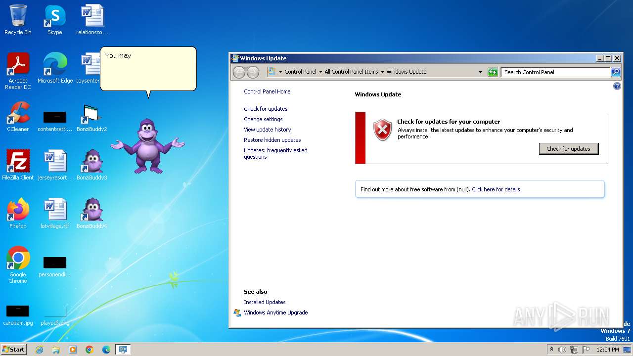
Task: Click the Windows Update title bar icon
Action: click(x=235, y=58)
